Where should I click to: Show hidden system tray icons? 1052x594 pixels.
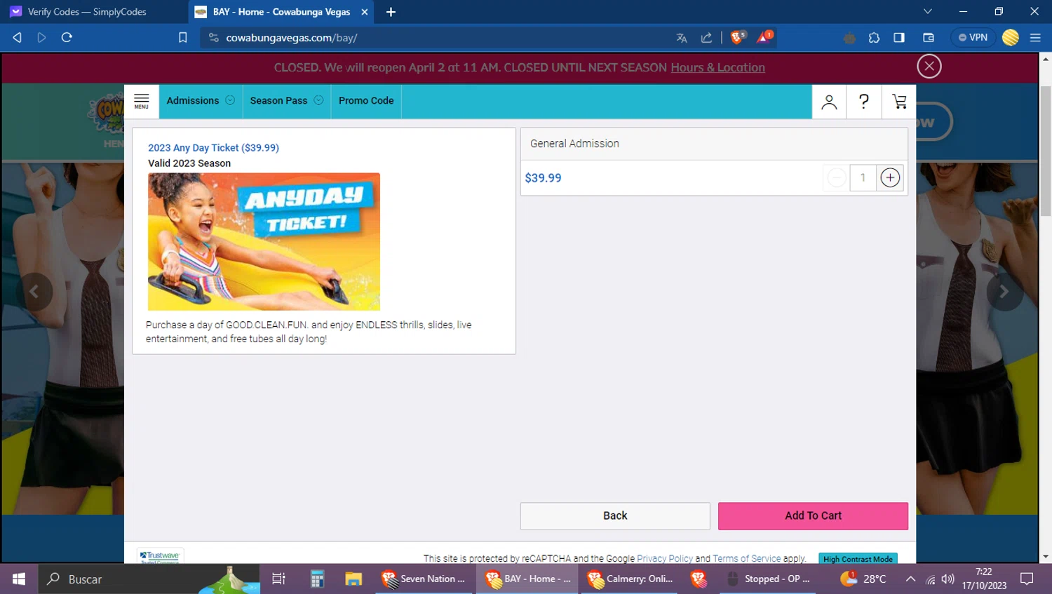click(910, 579)
